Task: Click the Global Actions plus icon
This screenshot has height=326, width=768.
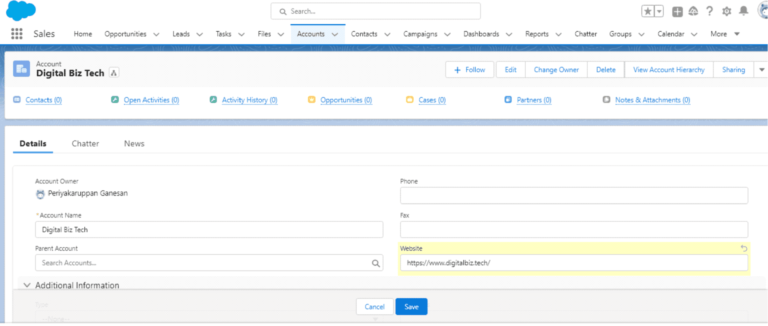Action: coord(677,12)
